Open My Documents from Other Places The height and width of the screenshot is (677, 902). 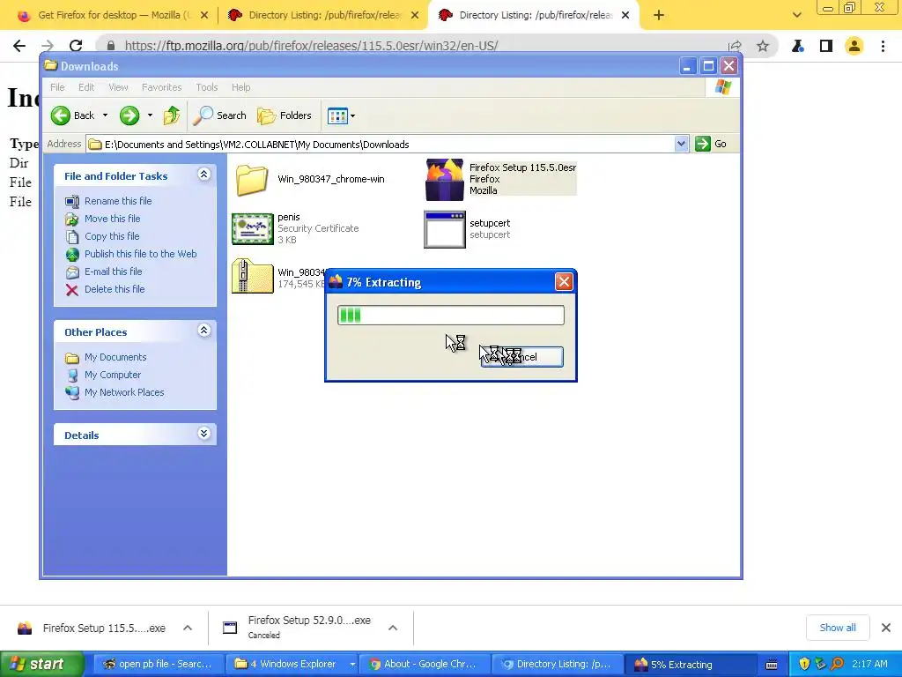[x=115, y=357]
